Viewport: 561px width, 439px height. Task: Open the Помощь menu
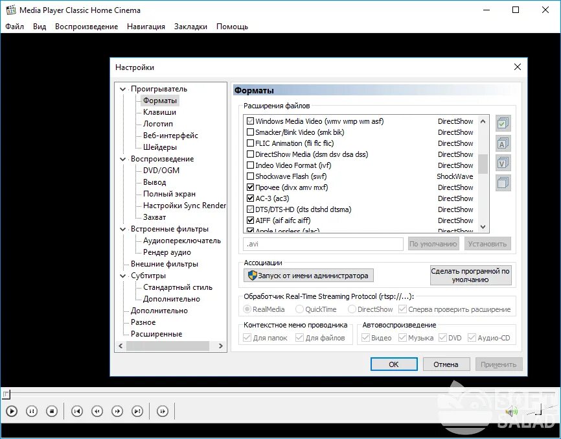[232, 27]
